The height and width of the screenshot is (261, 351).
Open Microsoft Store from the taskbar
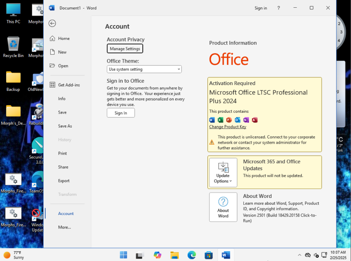click(x=208, y=255)
